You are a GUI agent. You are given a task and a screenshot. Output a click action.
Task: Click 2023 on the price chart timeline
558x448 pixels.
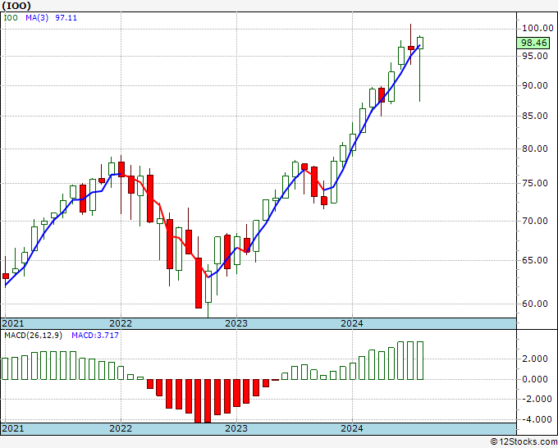tap(236, 323)
